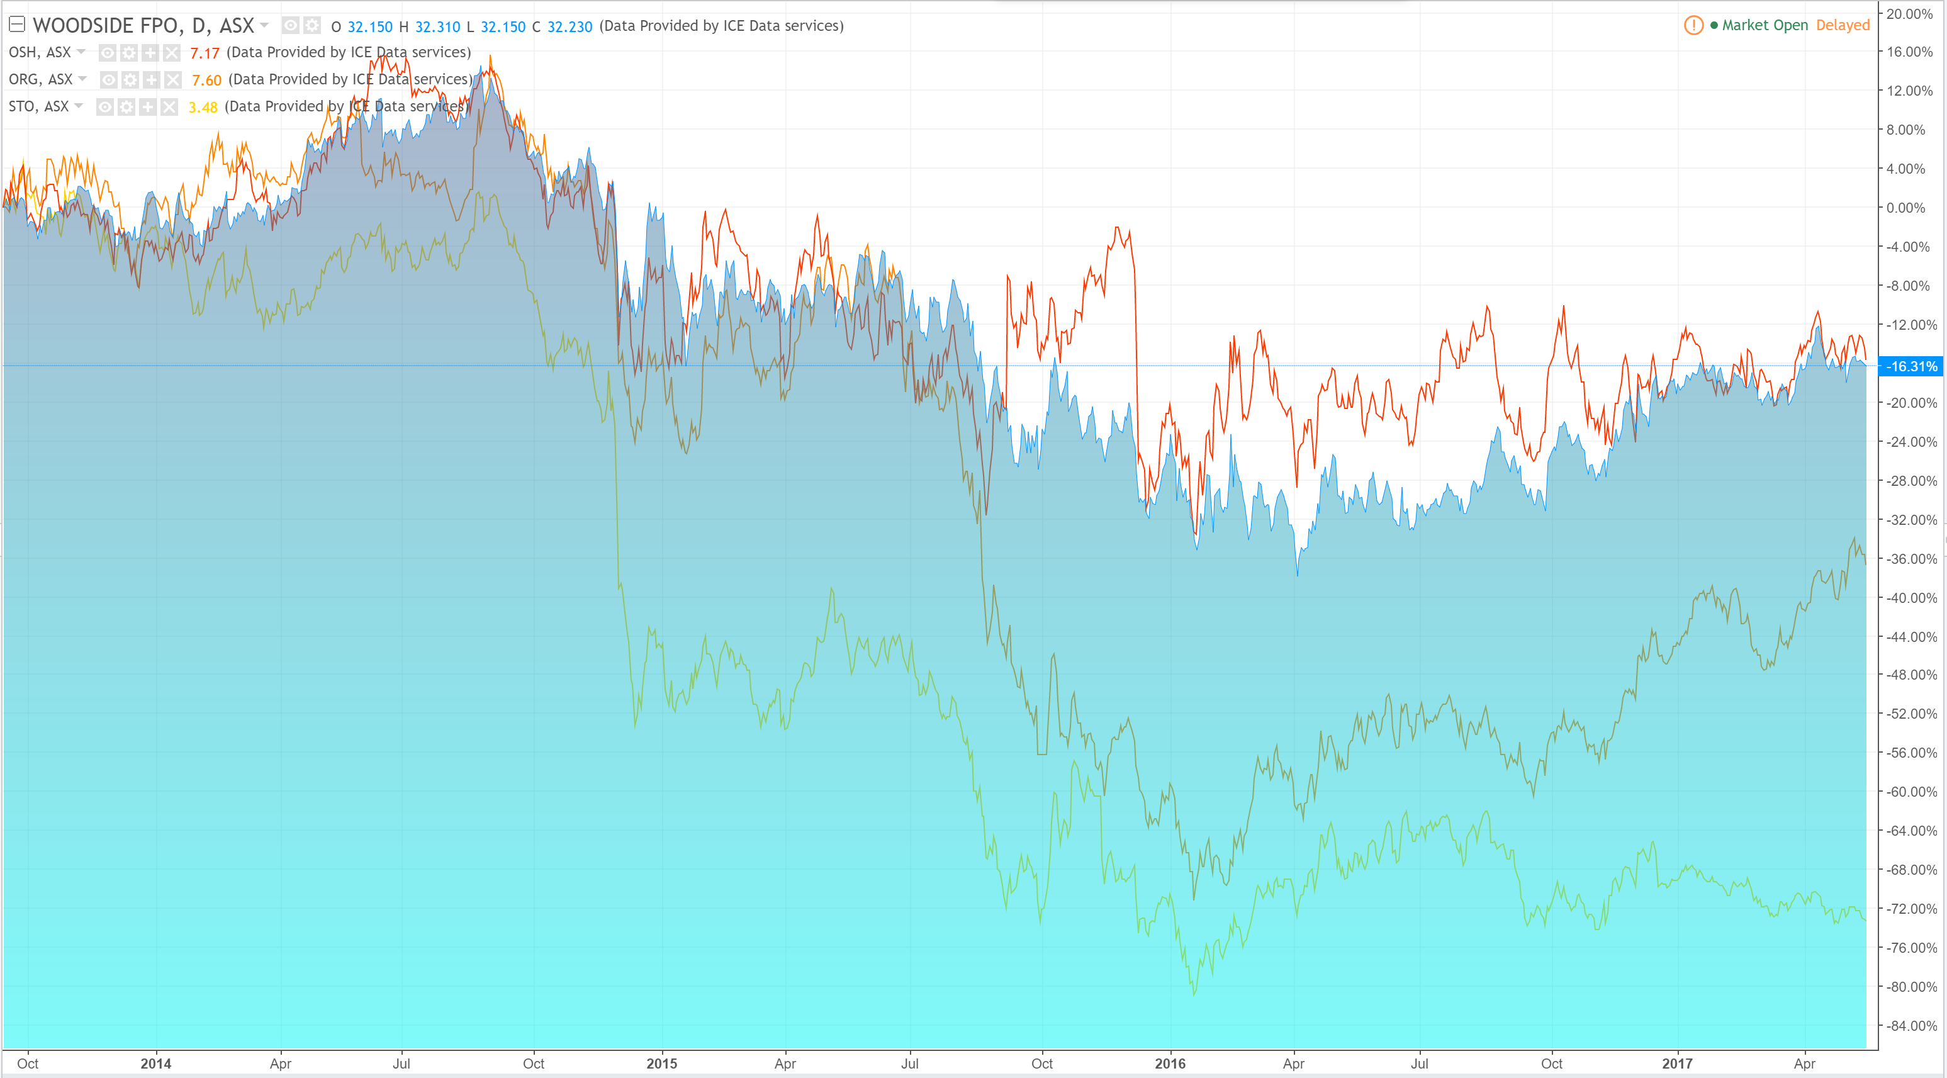This screenshot has width=1947, height=1078.
Task: Open OSH, ASX dropdown arrow
Action: click(81, 52)
